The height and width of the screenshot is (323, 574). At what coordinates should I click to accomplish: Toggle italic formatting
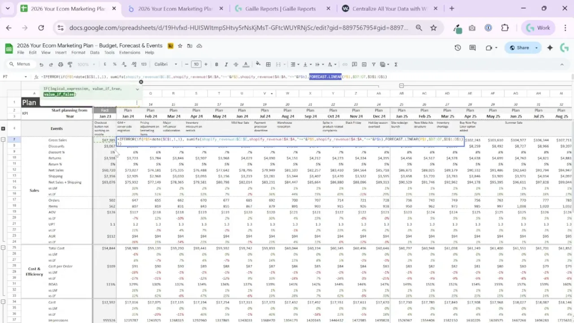click(226, 64)
